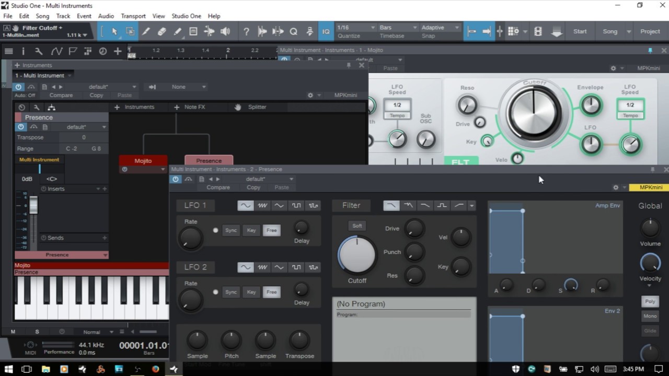The height and width of the screenshot is (376, 669).
Task: Open the gear settings icon in the Presence window
Action: coord(616,187)
